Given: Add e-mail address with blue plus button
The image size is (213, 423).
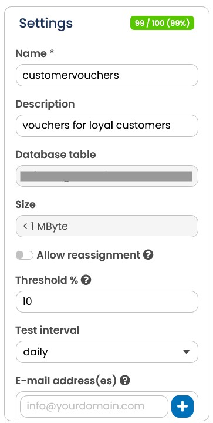Looking at the screenshot, I should pos(182,407).
